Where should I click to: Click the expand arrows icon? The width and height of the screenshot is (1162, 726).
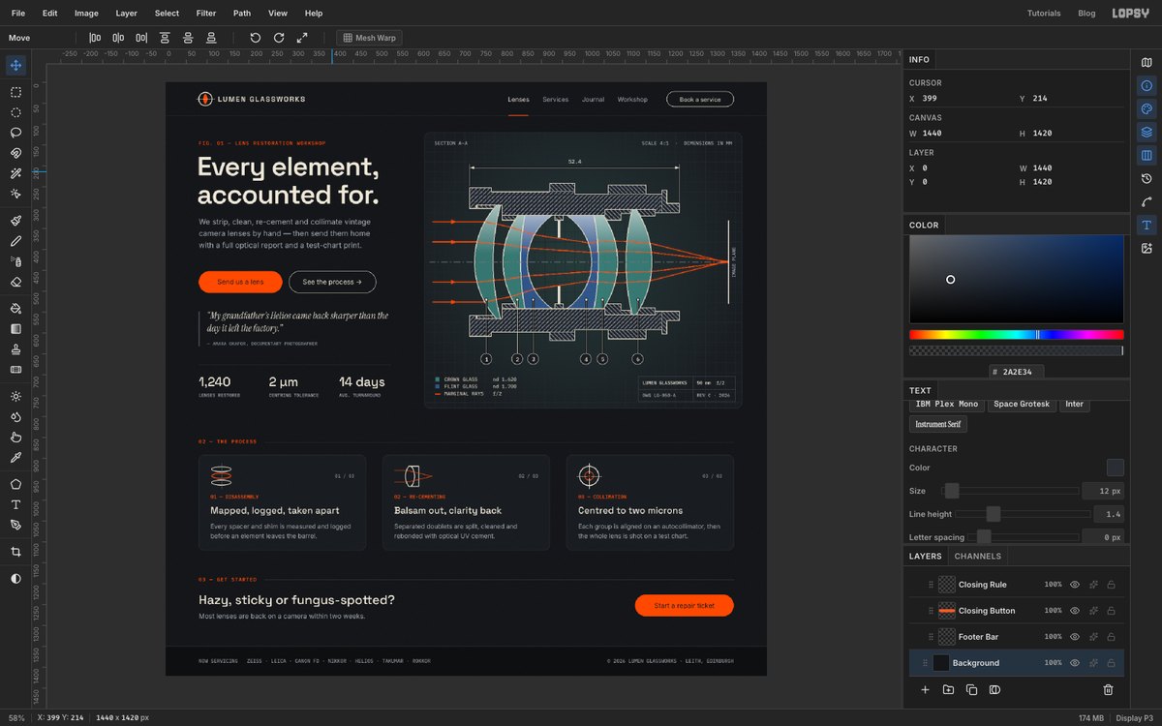tap(302, 38)
